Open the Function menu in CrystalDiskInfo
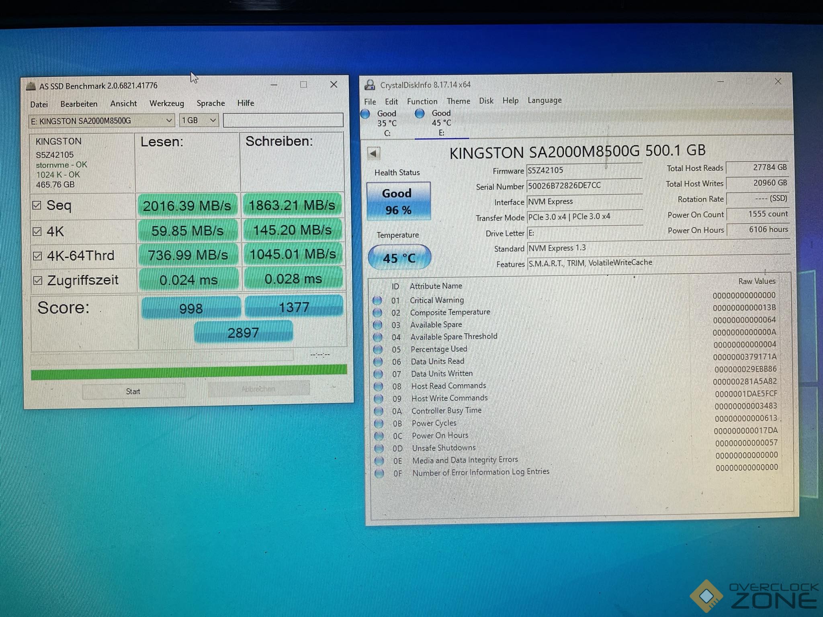The width and height of the screenshot is (823, 617). (x=422, y=101)
